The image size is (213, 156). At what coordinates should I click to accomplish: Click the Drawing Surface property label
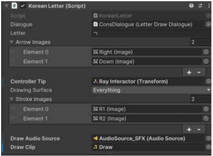(x=32, y=90)
